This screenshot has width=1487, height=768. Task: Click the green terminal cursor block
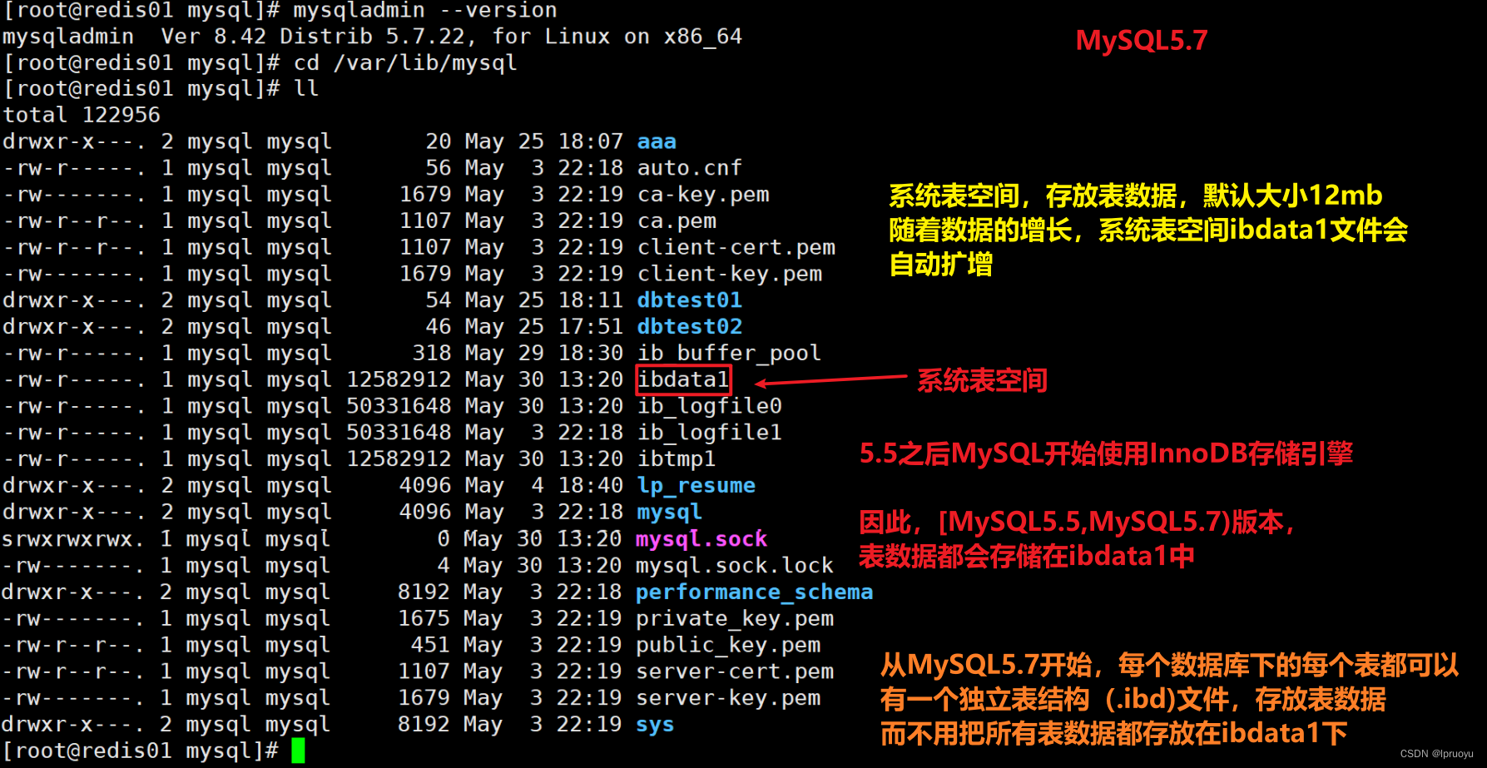point(299,751)
